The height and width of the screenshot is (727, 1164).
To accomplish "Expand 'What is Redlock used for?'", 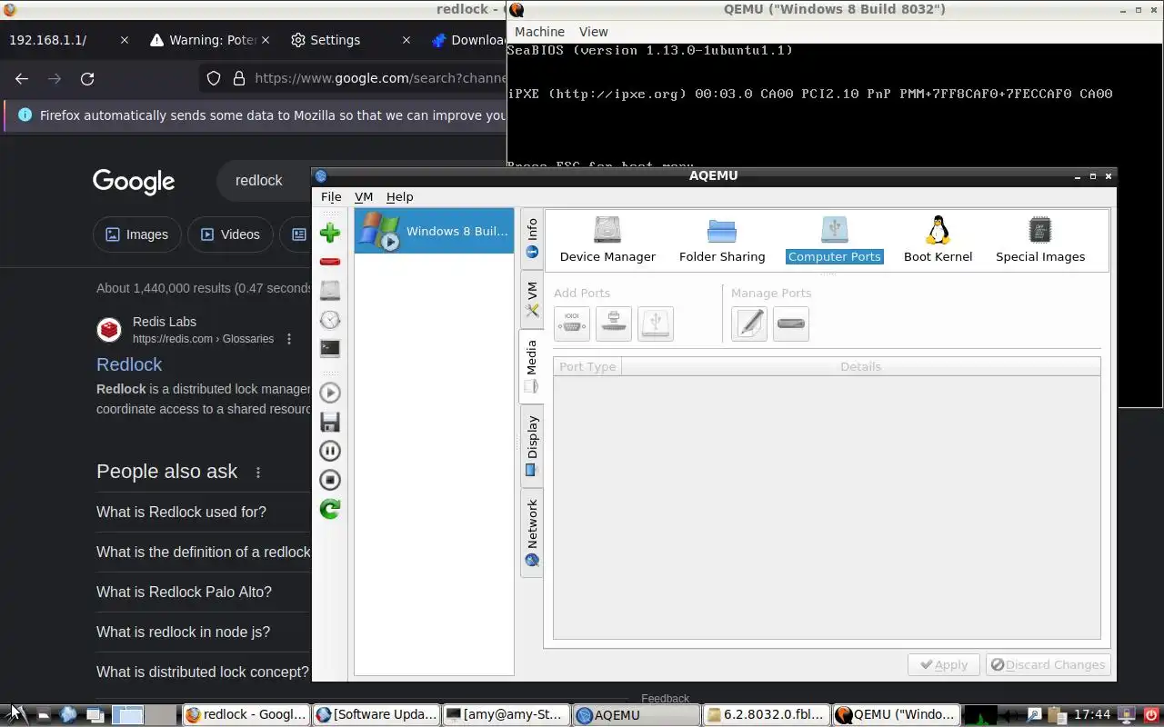I will click(204, 512).
